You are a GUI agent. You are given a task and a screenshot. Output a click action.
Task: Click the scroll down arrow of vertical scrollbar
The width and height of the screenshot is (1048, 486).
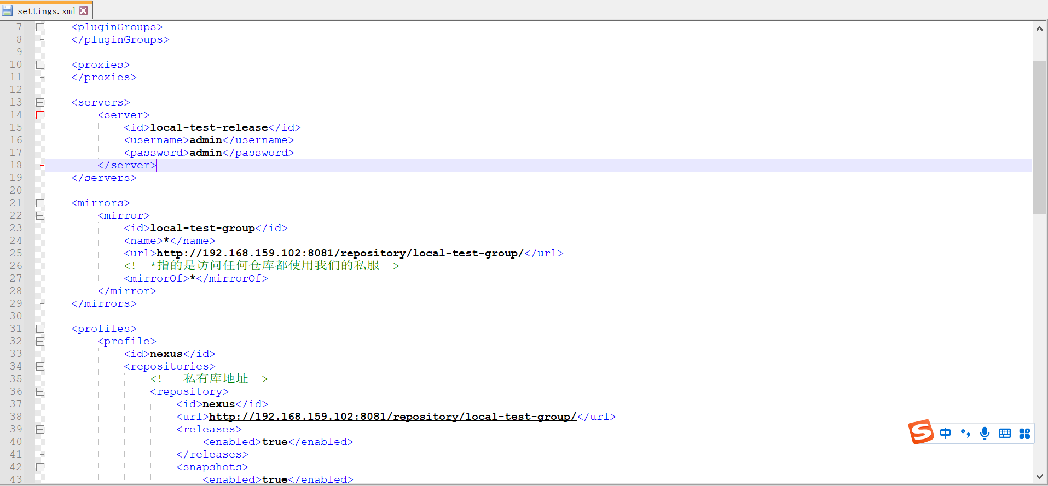tap(1039, 476)
